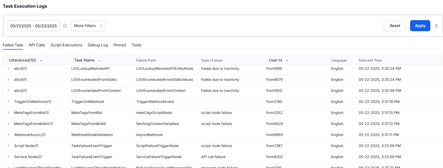Click the timestamp 05-22-2025, 3:32:46 PM

click(x=380, y=90)
